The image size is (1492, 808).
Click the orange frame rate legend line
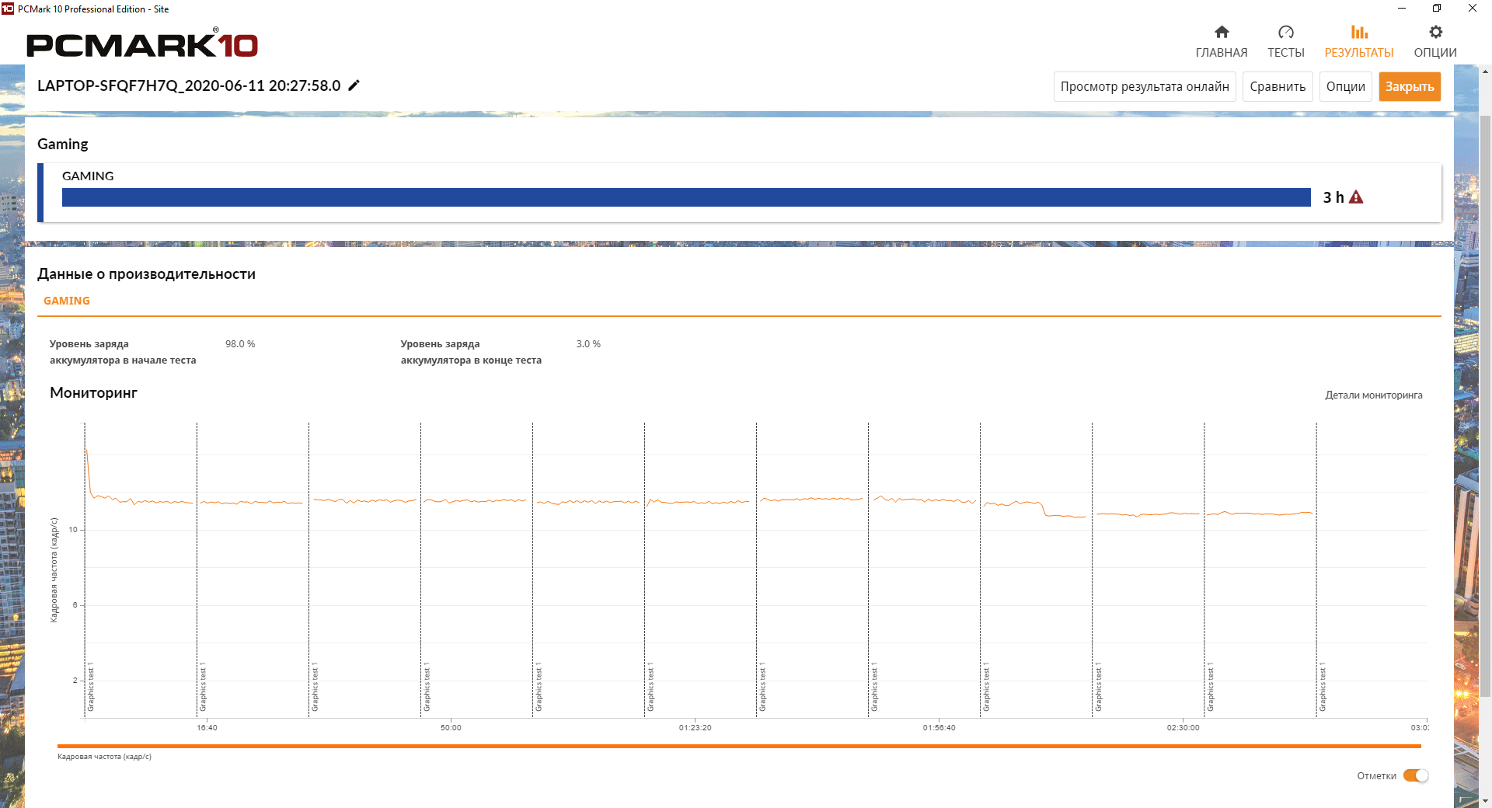[739, 746]
